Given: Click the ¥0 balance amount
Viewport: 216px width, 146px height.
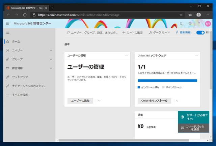Looking at the screenshot, I should pos(141,126).
